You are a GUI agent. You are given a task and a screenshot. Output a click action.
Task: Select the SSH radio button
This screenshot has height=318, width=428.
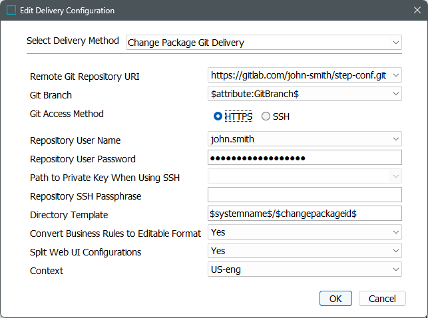click(266, 116)
